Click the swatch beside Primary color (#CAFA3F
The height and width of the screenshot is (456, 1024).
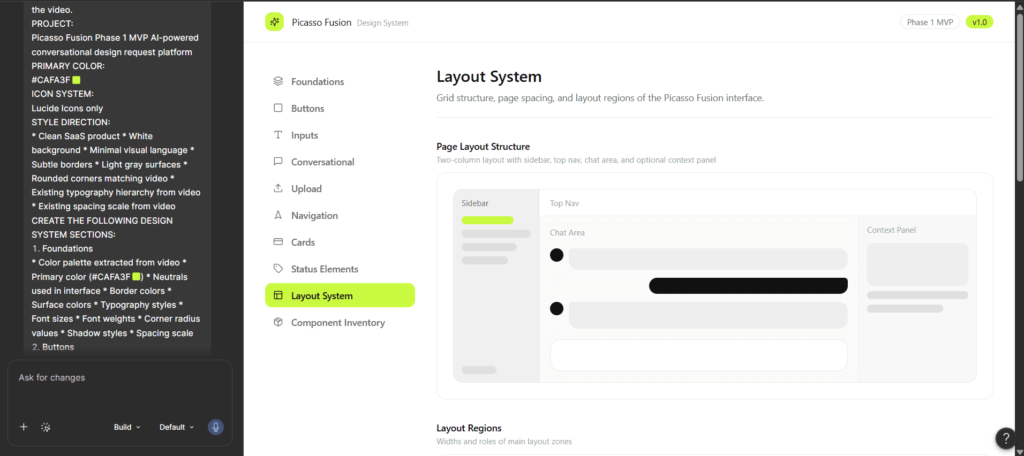pyautogui.click(x=137, y=277)
